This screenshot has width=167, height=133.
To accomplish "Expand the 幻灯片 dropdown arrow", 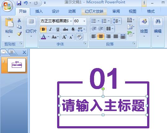I will 31,36.
